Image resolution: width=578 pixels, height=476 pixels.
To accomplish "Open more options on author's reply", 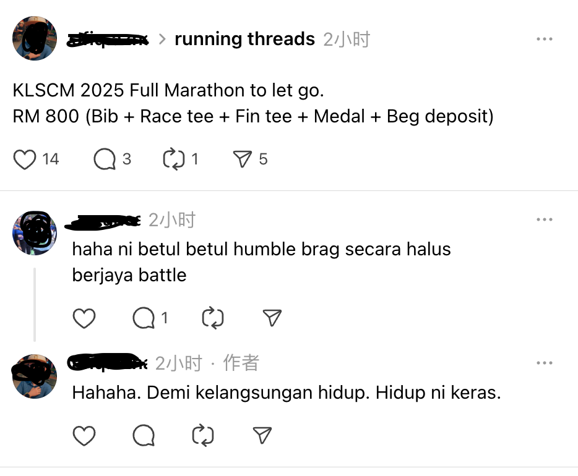I will coord(545,363).
